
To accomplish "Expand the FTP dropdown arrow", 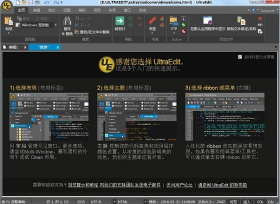I will tap(174, 34).
